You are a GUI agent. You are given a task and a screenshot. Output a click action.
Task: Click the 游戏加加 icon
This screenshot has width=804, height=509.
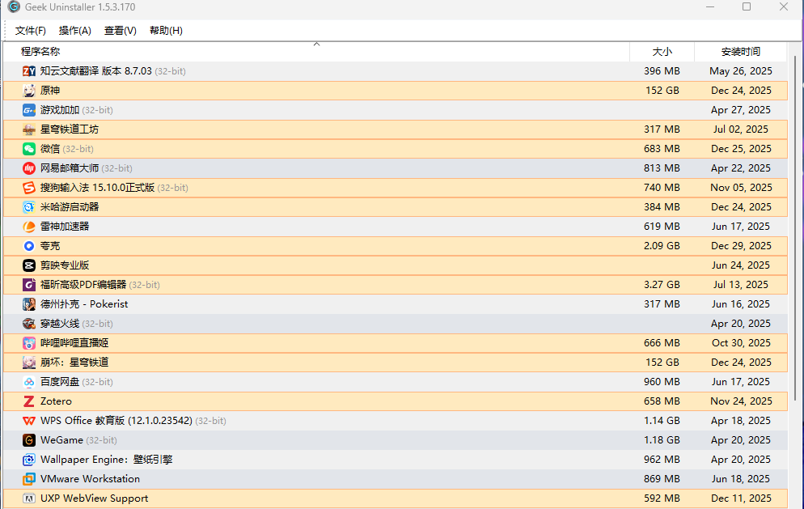coord(29,110)
